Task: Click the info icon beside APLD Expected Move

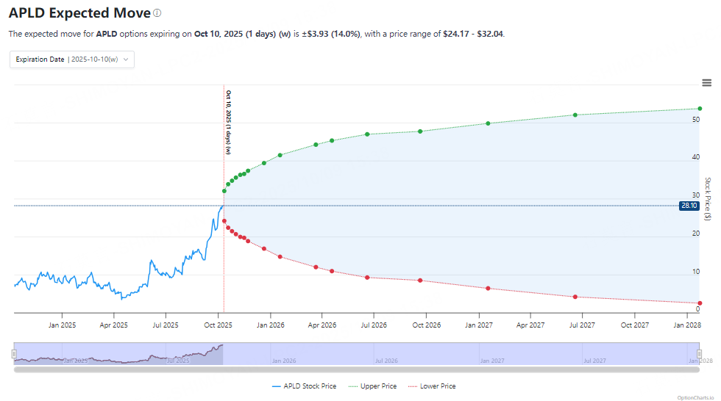Action: pyautogui.click(x=157, y=12)
